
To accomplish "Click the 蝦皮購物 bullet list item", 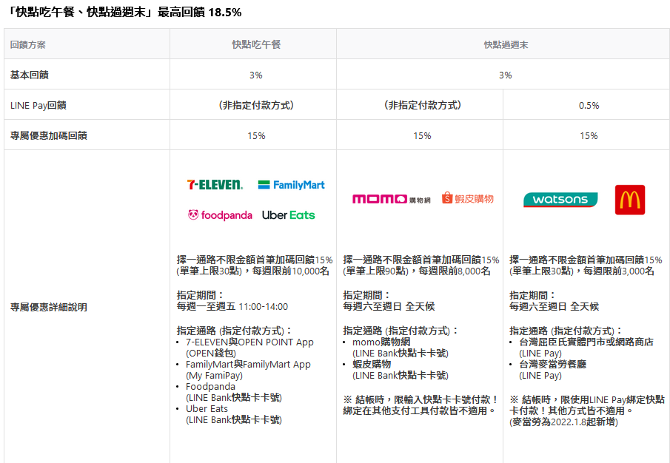I will pos(372,365).
